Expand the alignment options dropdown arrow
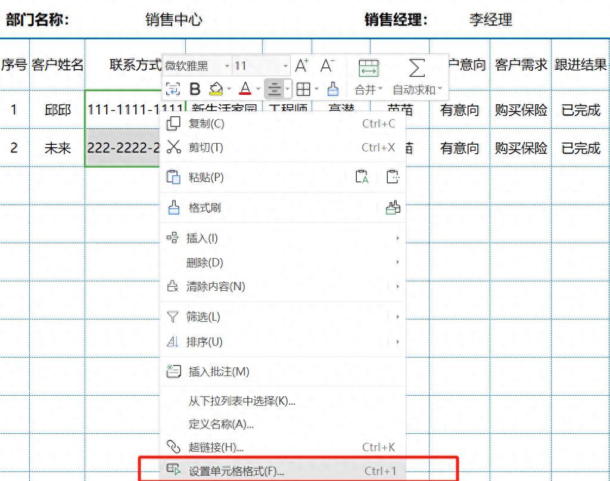This screenshot has width=610, height=481. click(288, 89)
